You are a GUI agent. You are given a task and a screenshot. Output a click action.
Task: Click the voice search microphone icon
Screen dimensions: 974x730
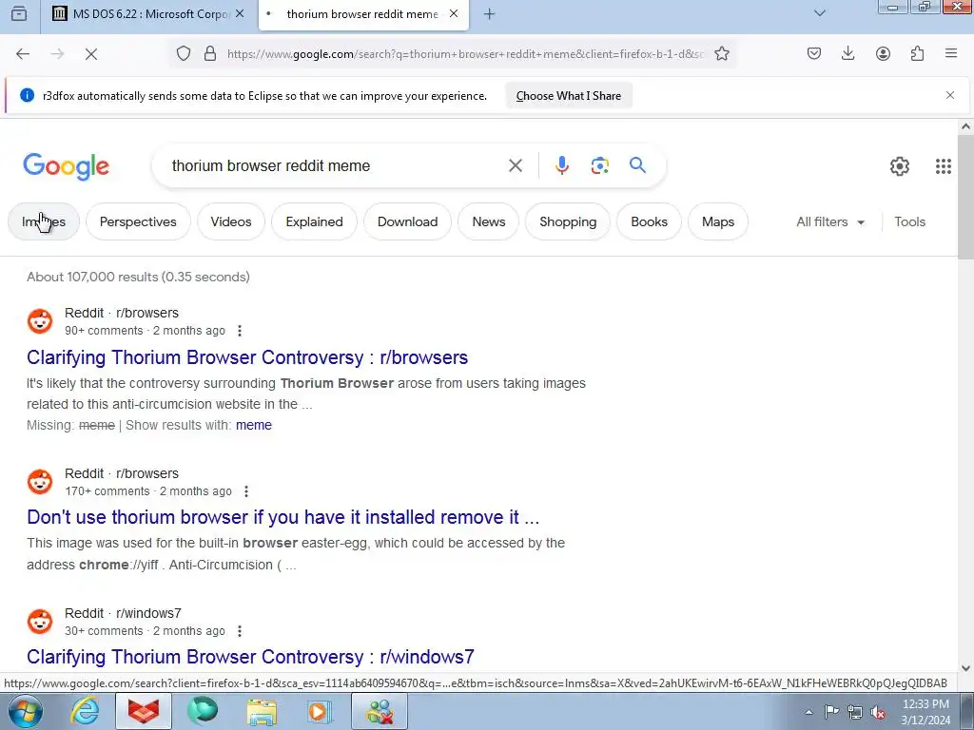(561, 165)
